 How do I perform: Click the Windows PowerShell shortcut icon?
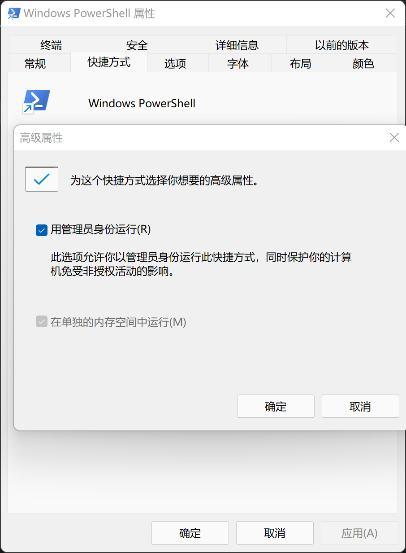(36, 102)
